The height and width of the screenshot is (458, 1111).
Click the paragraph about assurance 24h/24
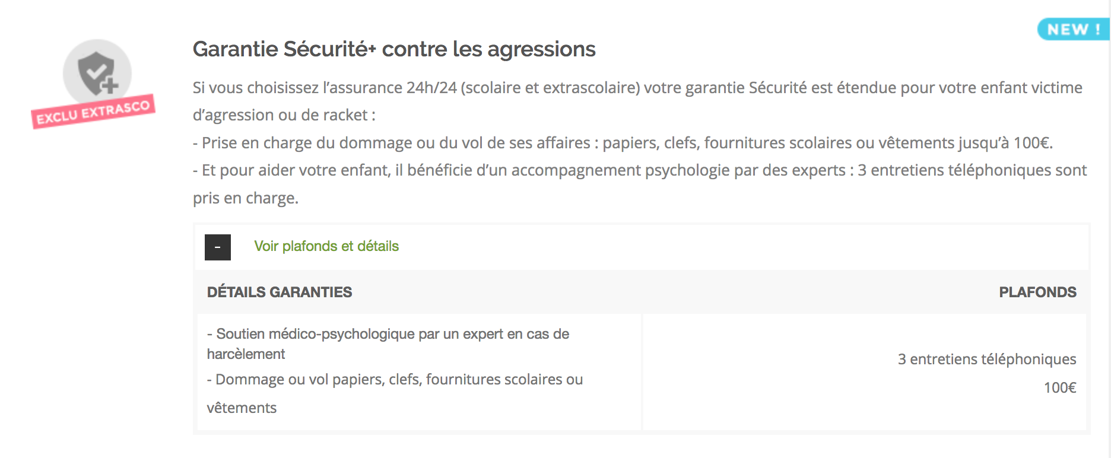coord(637,101)
